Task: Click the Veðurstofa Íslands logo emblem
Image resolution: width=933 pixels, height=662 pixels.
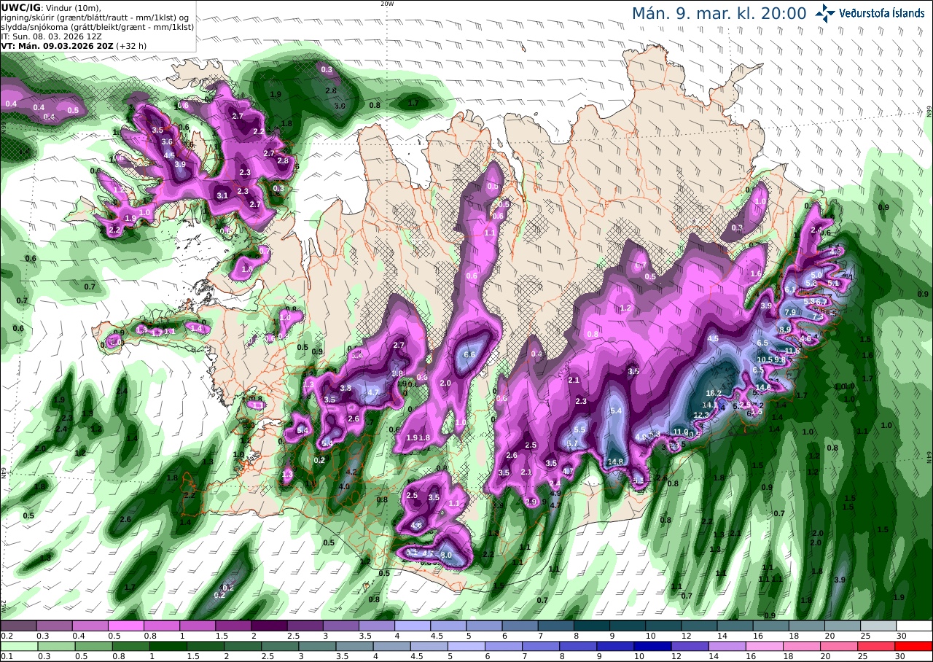Action: click(x=826, y=12)
